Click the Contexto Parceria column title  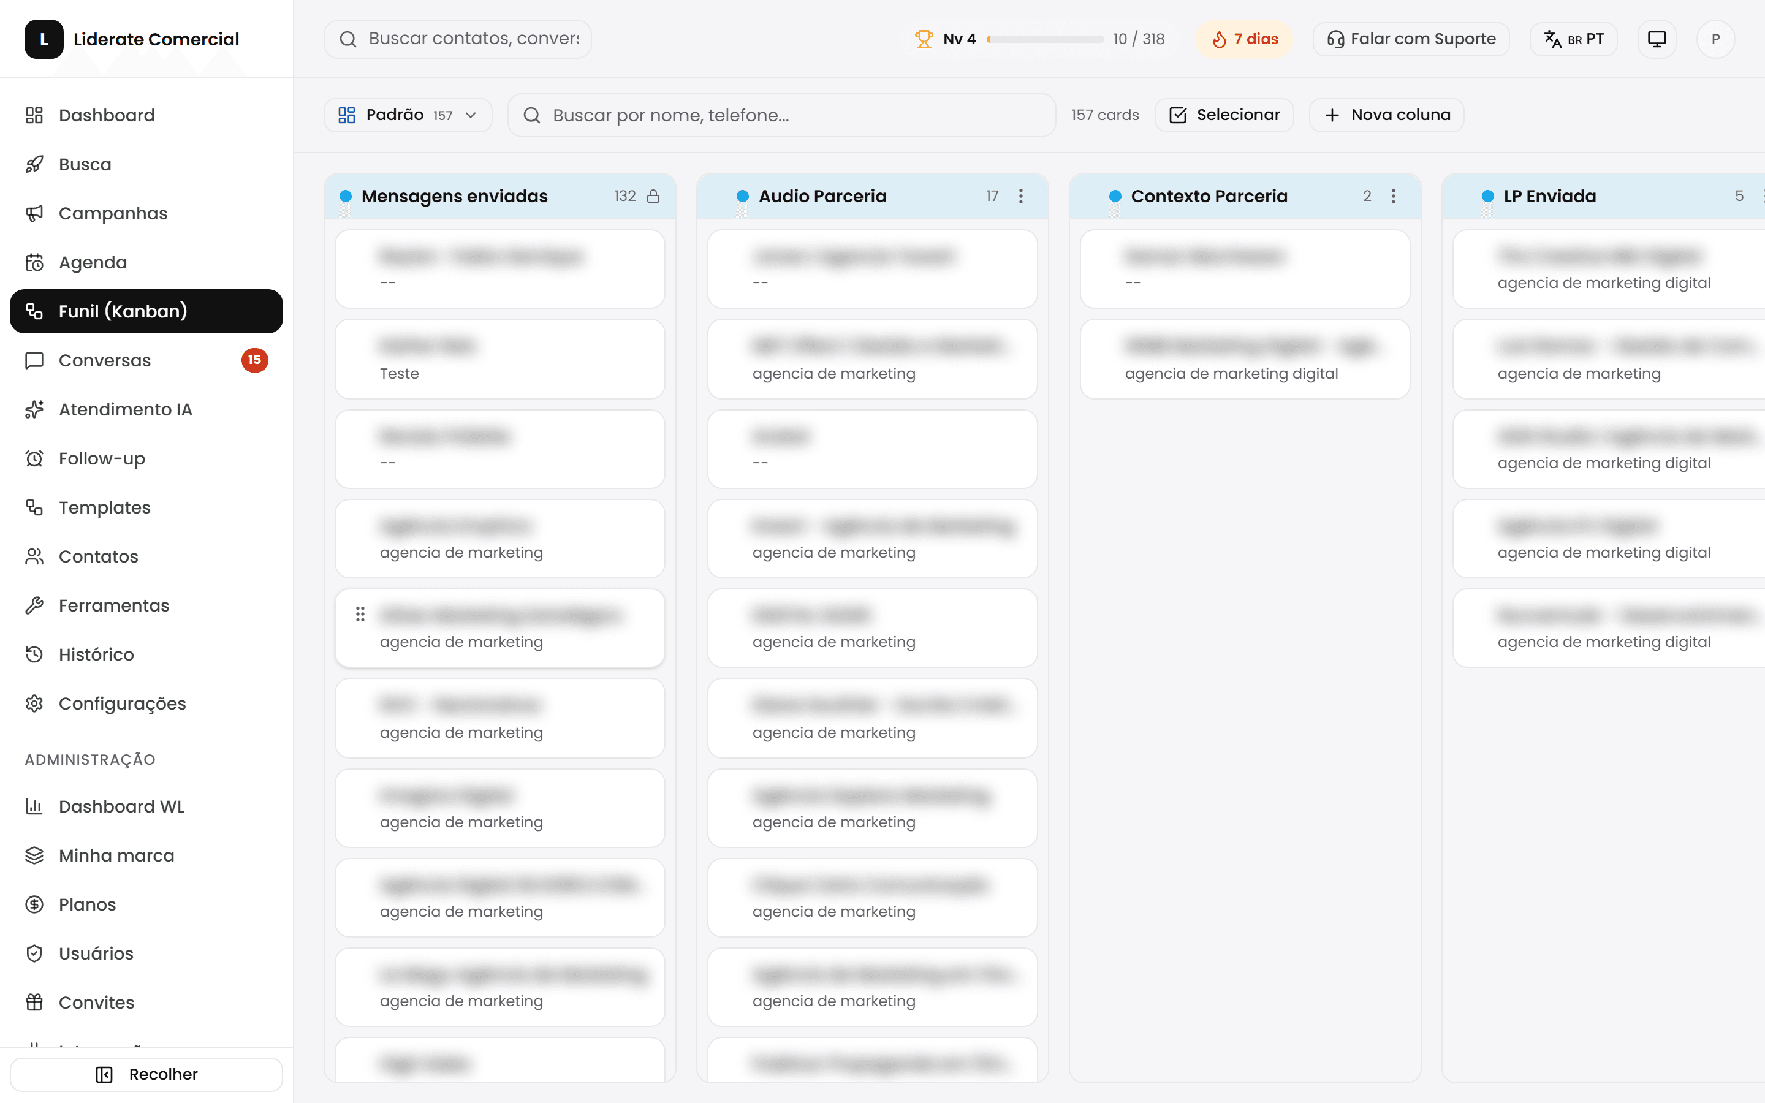click(1209, 196)
